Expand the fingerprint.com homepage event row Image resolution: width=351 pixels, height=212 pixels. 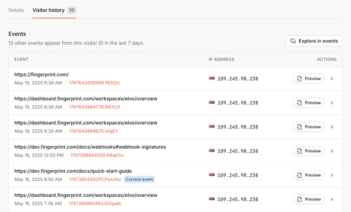[x=332, y=78]
